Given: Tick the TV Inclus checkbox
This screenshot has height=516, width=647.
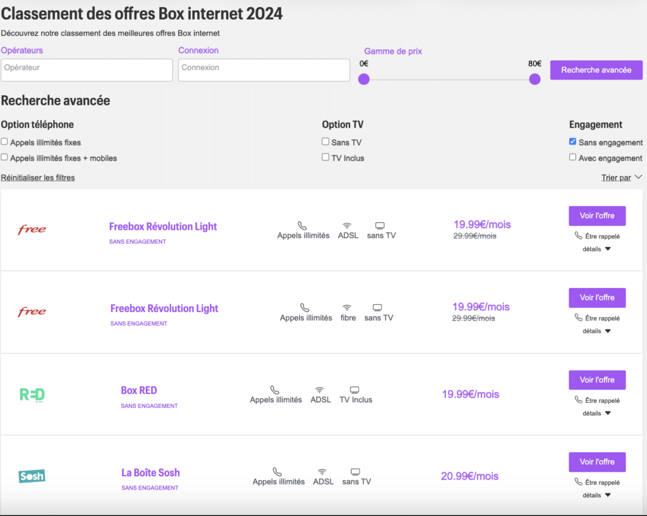Looking at the screenshot, I should click(x=325, y=157).
